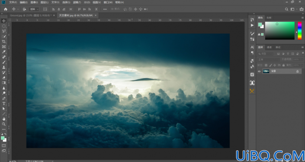The width and height of the screenshot is (305, 162).
Task: Swap foreground and background colors
Action: coord(5,134)
